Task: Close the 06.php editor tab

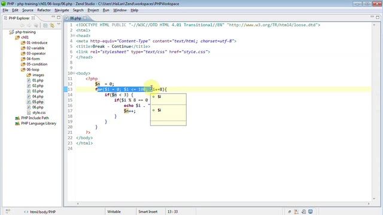Action: pos(85,18)
